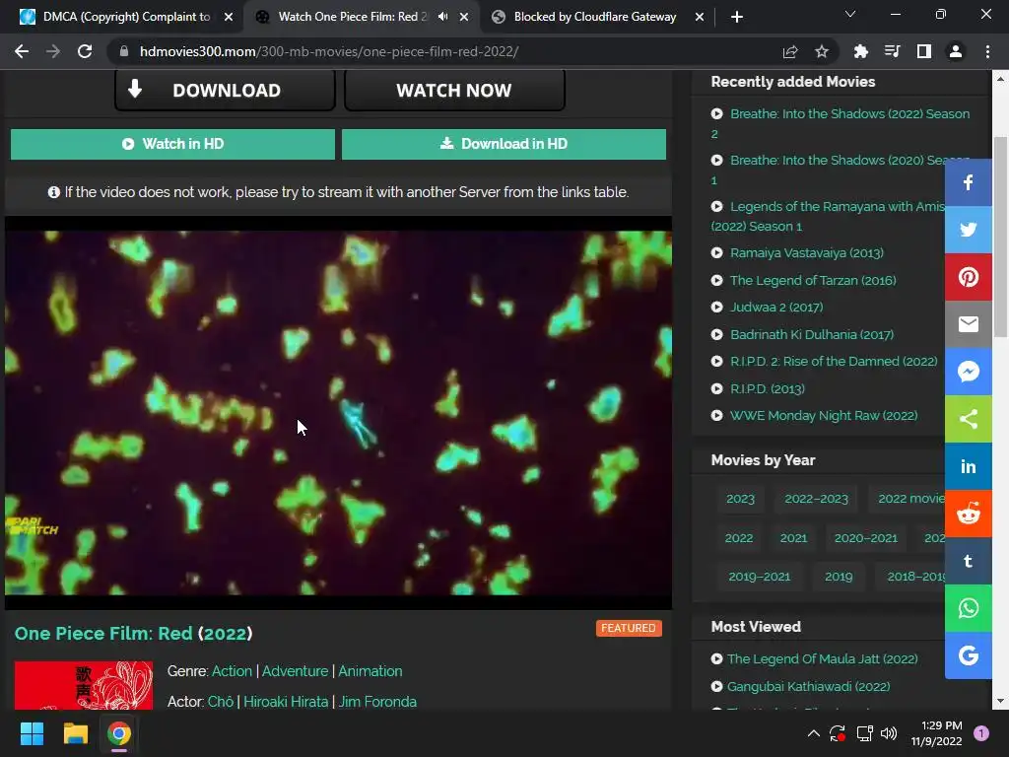1009x757 pixels.
Task: Go back in browser history
Action: 22,51
